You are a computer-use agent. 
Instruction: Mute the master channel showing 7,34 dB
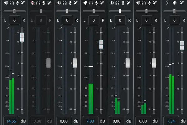click(174, 3)
